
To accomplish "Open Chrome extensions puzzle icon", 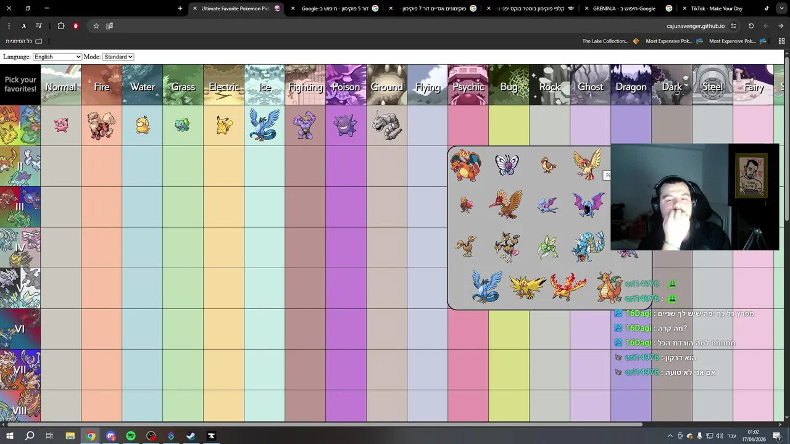I will click(x=61, y=26).
